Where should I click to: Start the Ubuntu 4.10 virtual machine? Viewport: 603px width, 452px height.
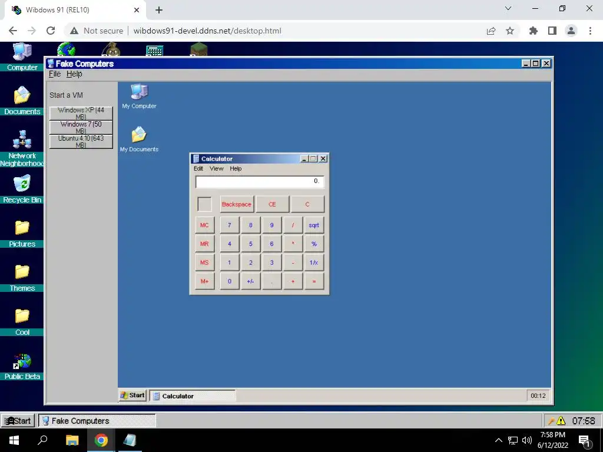81,141
